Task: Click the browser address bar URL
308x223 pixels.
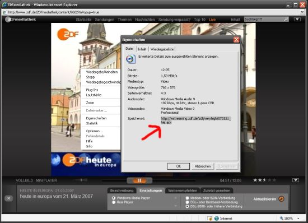Action: tap(54, 12)
